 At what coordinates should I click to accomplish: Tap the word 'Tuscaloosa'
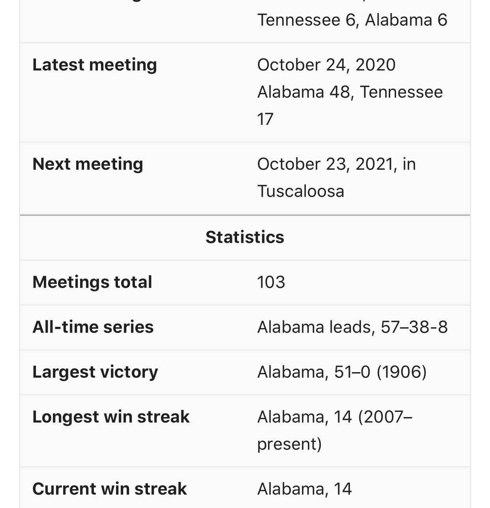coord(301,191)
